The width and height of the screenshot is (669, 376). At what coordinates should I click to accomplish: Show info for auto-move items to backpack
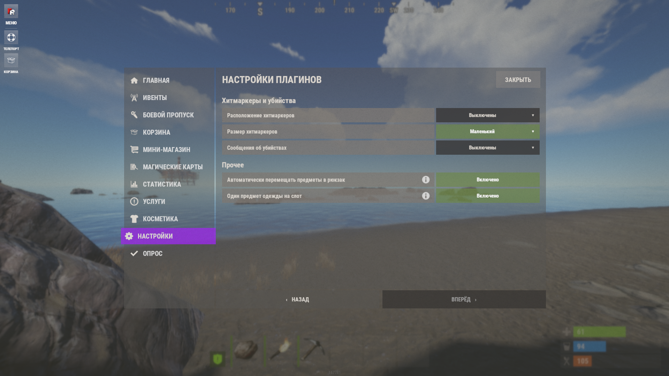pyautogui.click(x=426, y=180)
